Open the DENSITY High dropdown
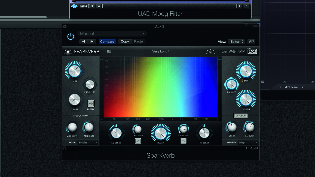The image size is (315, 177). (248, 142)
